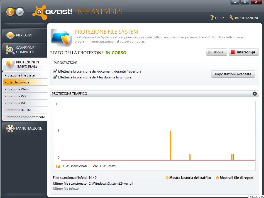This screenshot has height=198, width=264.
Task: Select Posta Elettronica shield
Action: tap(25, 82)
